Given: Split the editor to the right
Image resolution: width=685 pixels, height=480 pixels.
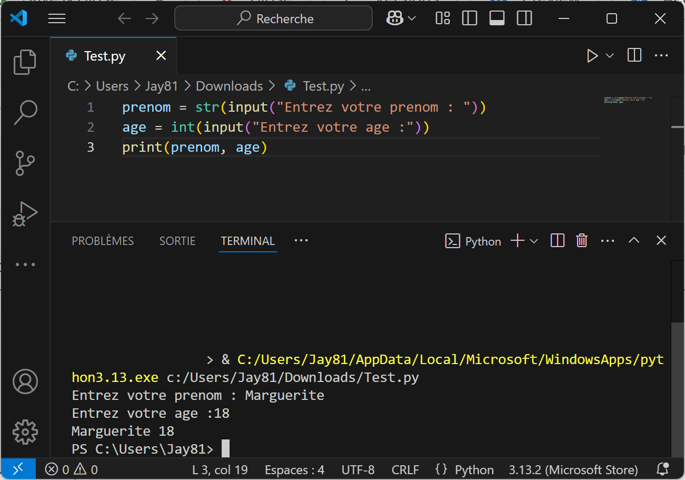Looking at the screenshot, I should [x=634, y=56].
